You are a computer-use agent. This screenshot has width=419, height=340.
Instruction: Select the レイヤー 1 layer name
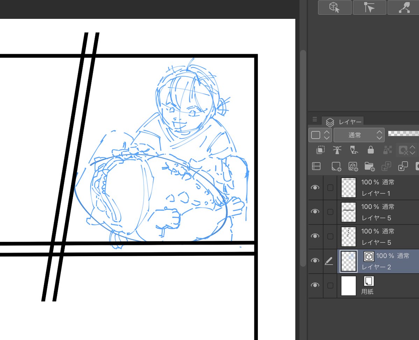(376, 193)
